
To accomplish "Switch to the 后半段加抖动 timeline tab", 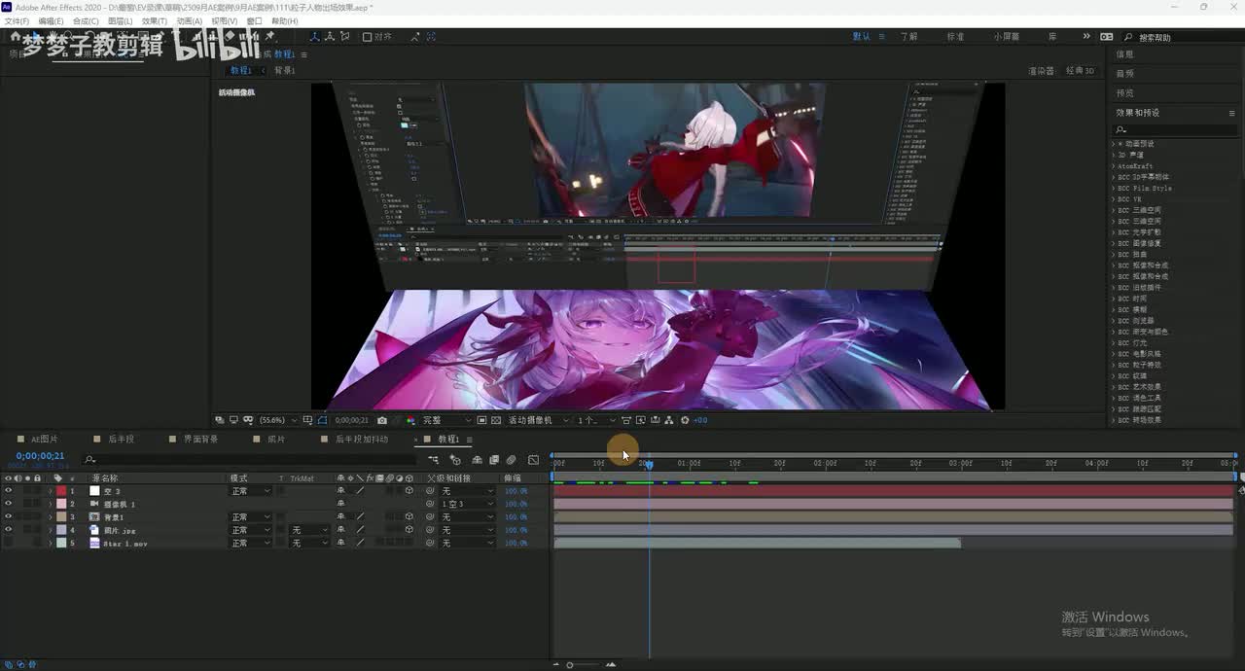I will pos(362,440).
